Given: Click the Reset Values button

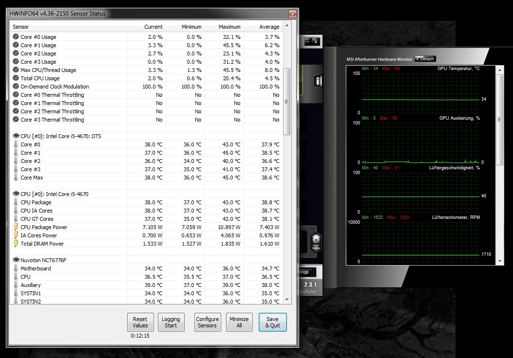Looking at the screenshot, I should pyautogui.click(x=140, y=322).
